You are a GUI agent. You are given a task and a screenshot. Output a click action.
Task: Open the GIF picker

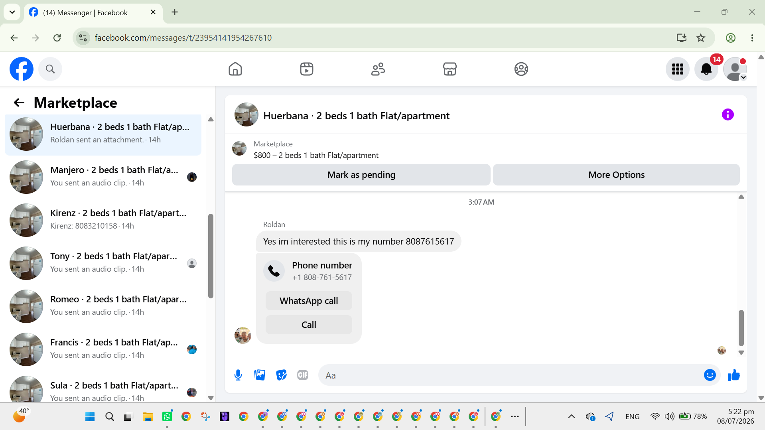tap(303, 375)
